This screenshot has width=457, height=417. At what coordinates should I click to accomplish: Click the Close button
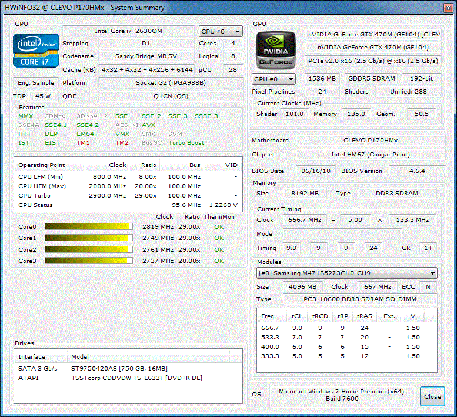tap(432, 396)
